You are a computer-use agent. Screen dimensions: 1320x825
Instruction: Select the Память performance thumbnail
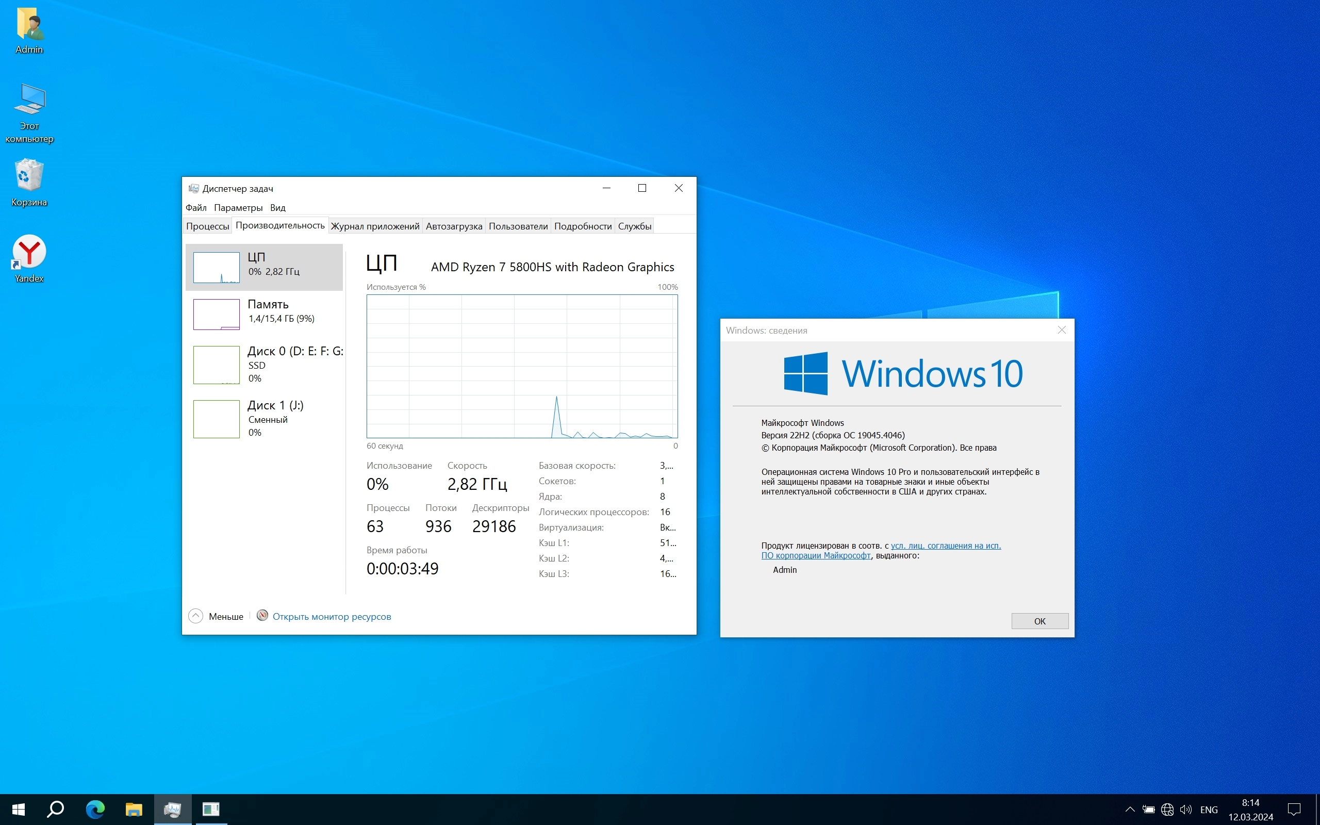[x=265, y=313]
